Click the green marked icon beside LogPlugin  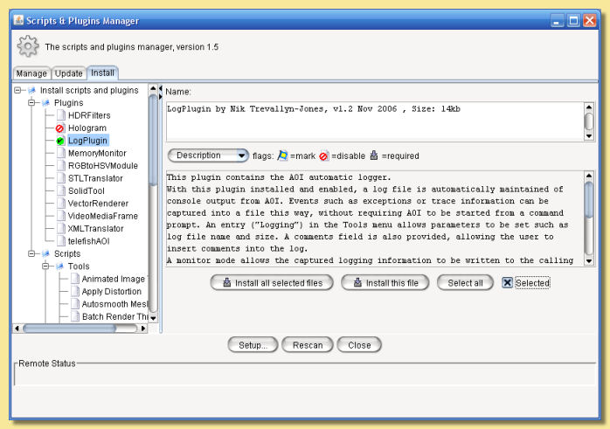tap(60, 141)
